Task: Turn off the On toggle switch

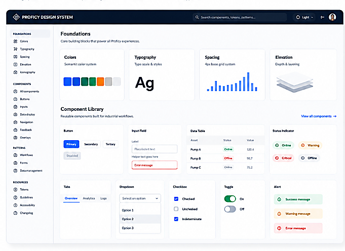Action: point(230,199)
